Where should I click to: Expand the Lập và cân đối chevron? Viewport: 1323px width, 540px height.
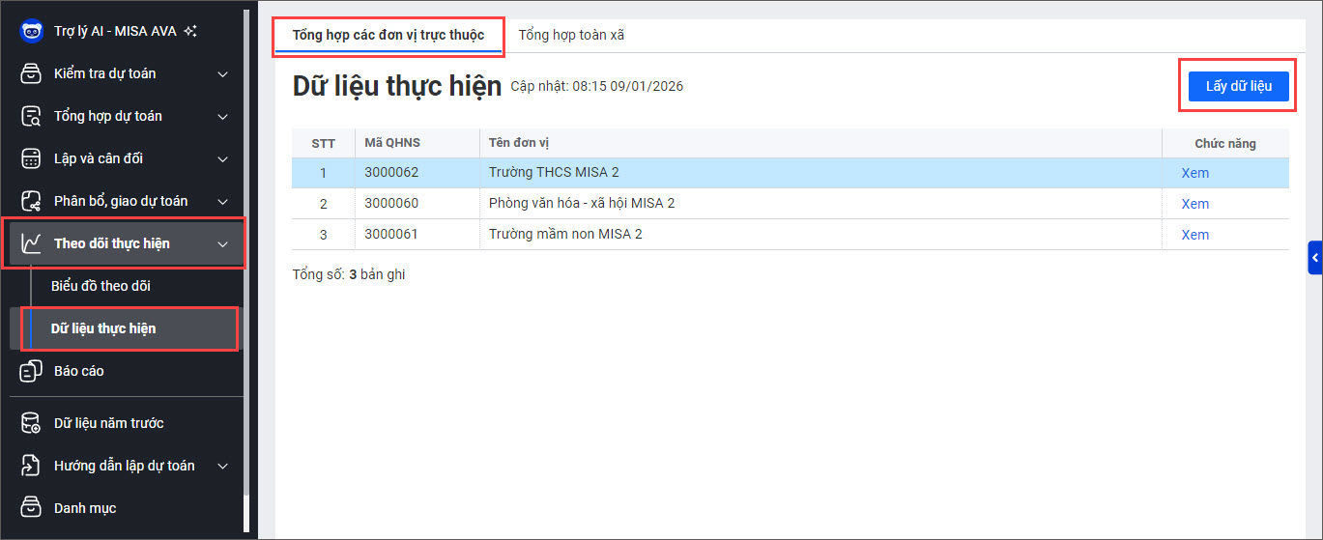click(223, 158)
